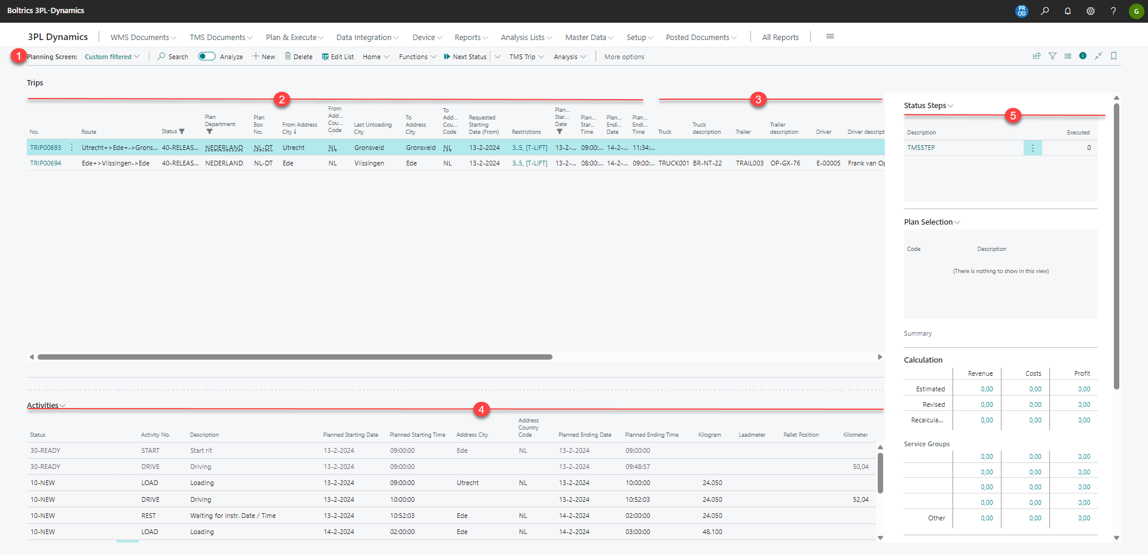Viewport: 1148px width, 555px height.
Task: Open the settings gear
Action: point(1091,11)
